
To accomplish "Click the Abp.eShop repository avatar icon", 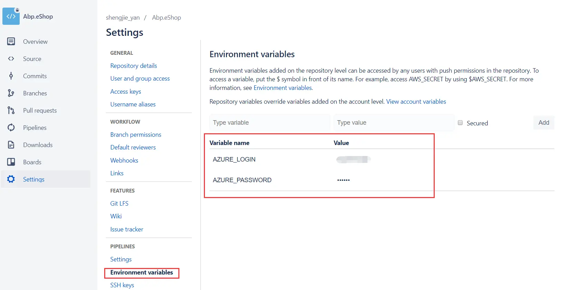I will 11,16.
